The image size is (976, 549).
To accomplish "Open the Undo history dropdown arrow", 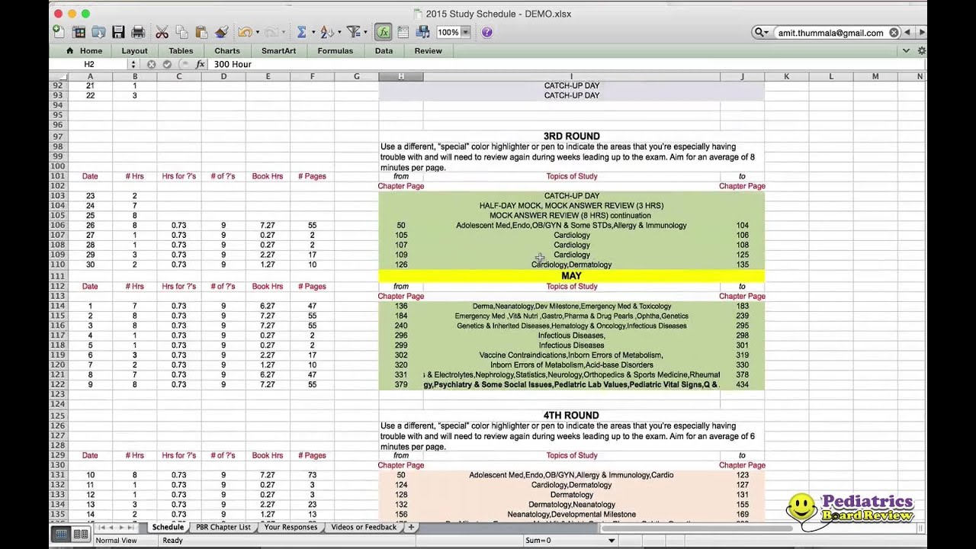I will click(257, 33).
